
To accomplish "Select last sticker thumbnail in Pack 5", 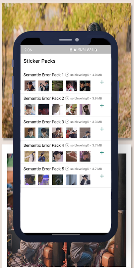I will [x=85, y=180].
